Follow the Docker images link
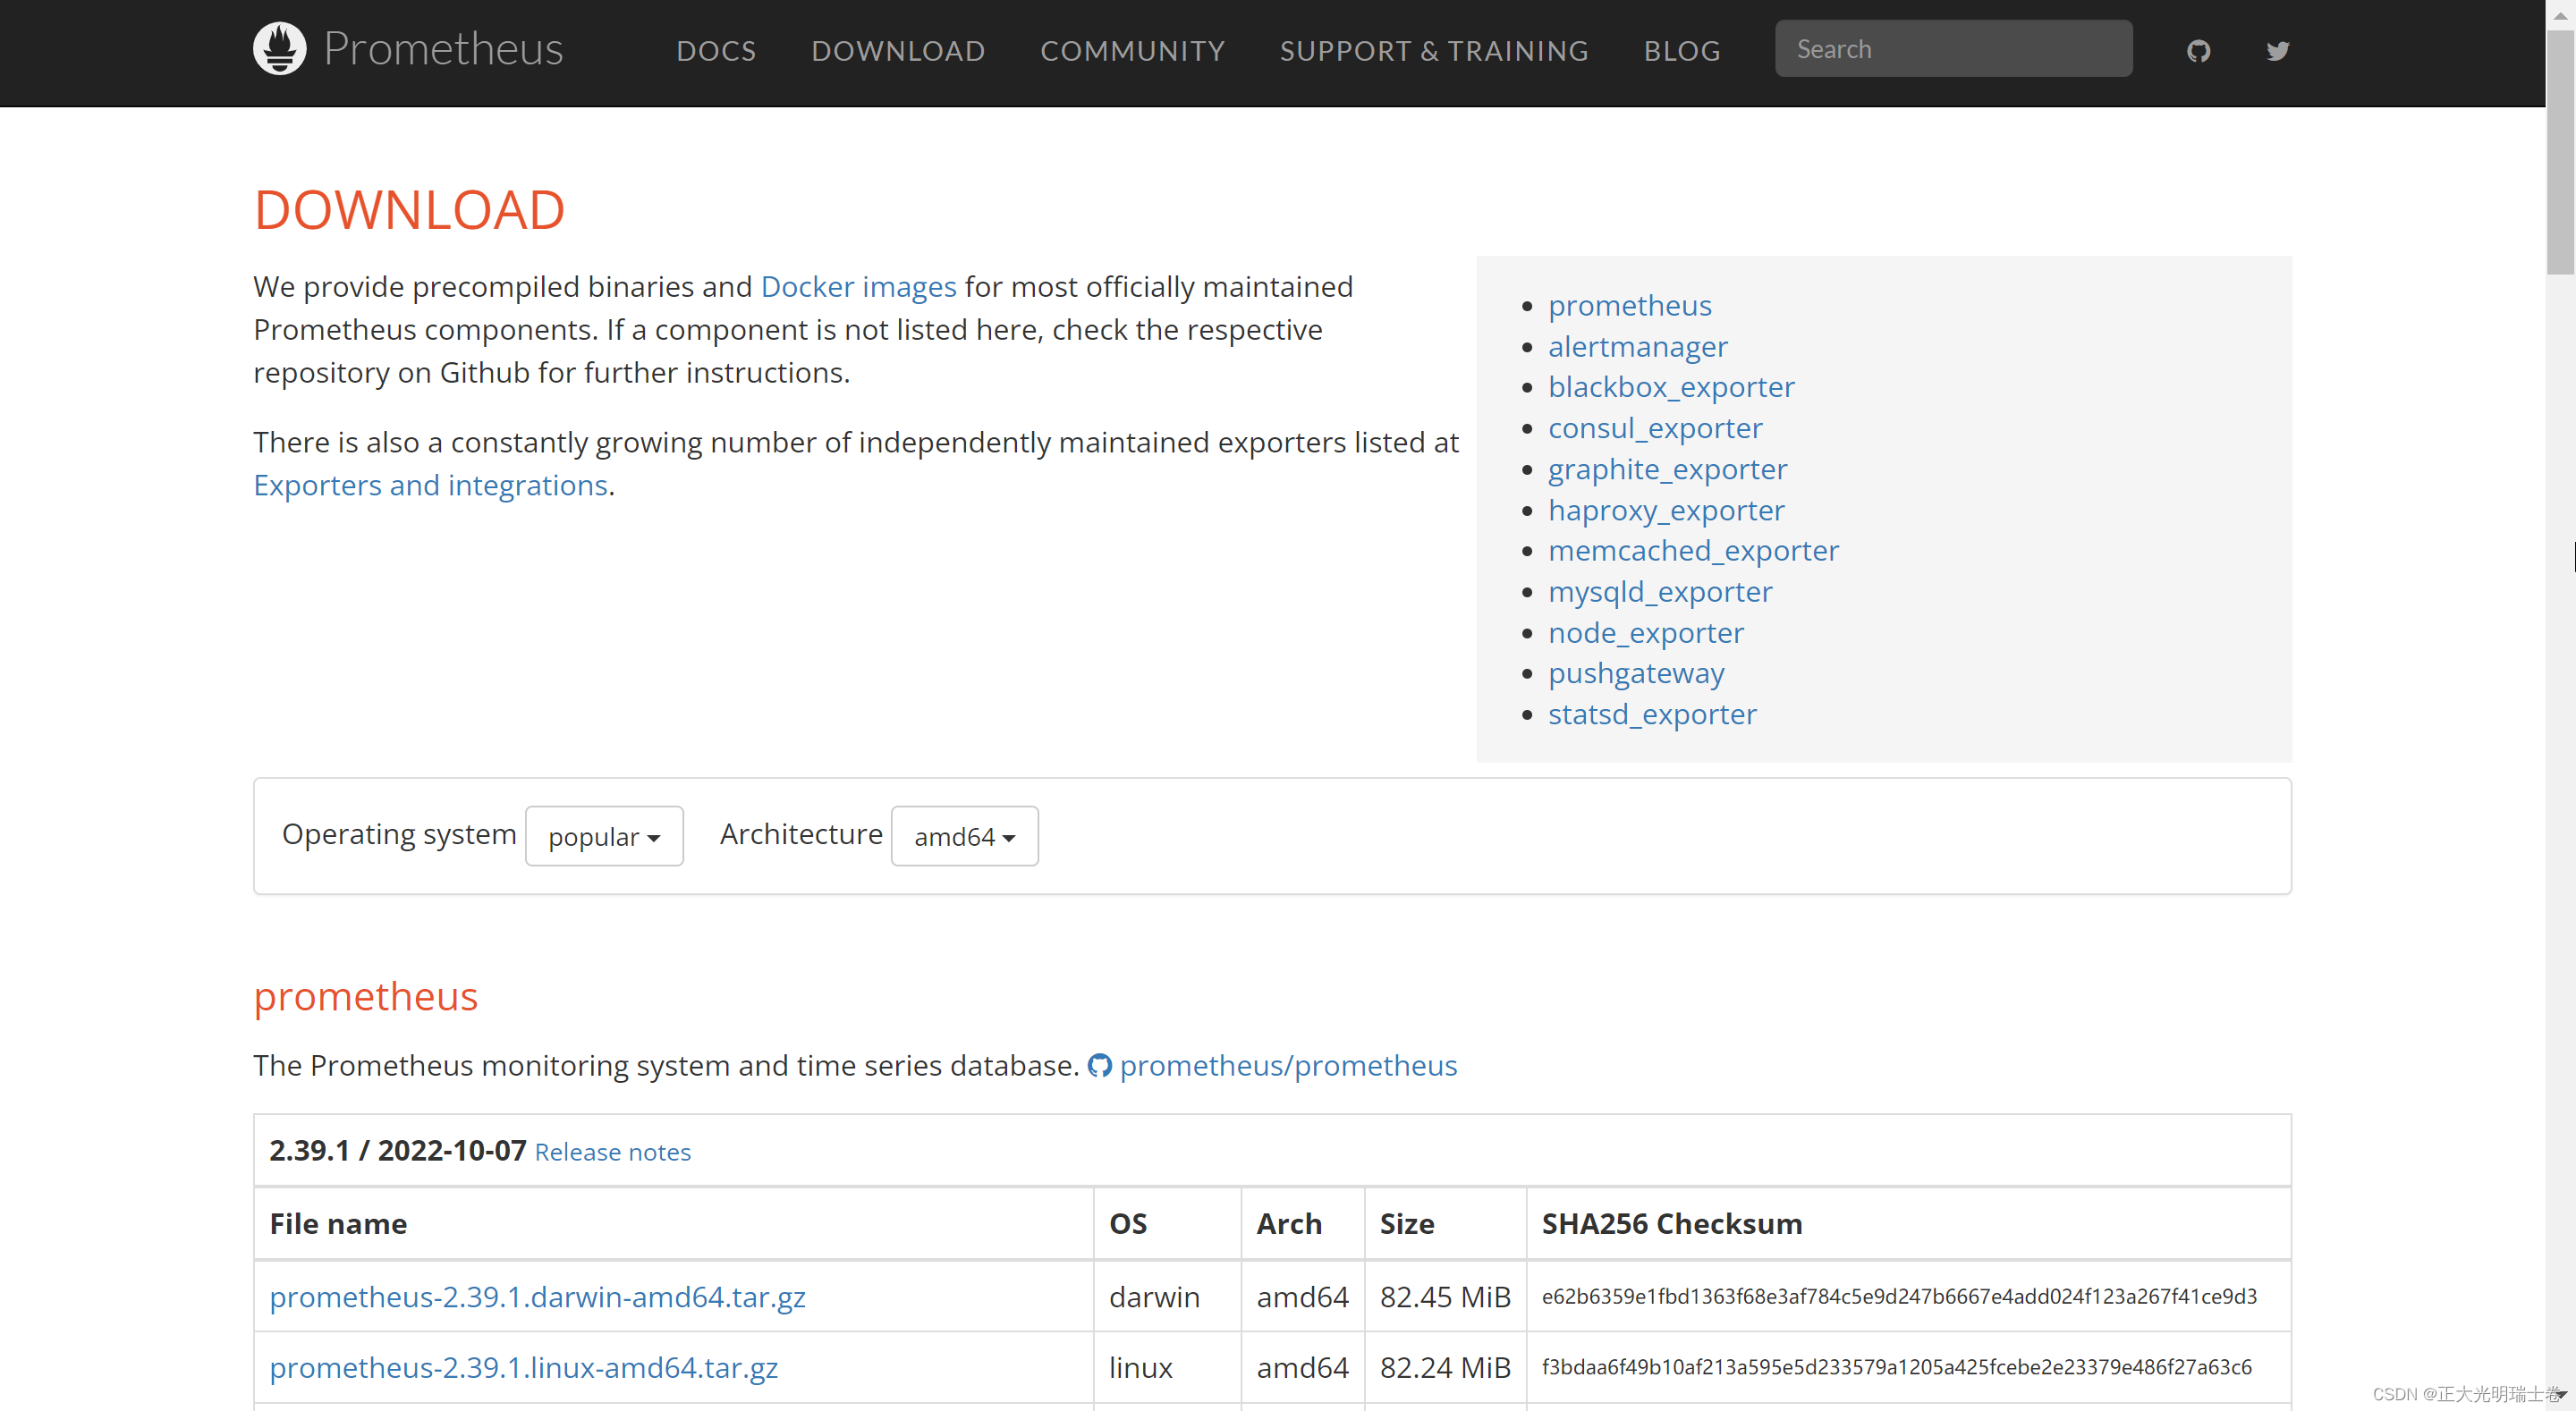The width and height of the screenshot is (2576, 1411). pyautogui.click(x=858, y=287)
